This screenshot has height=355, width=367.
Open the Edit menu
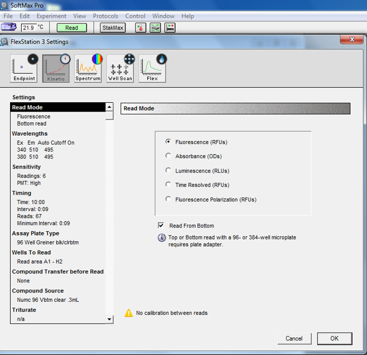[25, 16]
